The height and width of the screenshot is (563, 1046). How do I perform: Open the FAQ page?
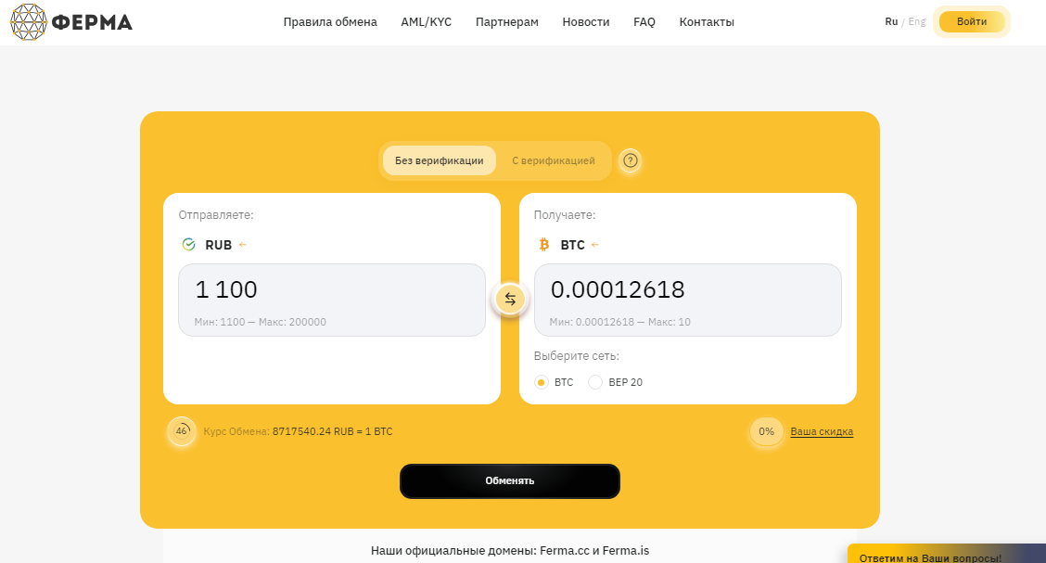coord(644,22)
